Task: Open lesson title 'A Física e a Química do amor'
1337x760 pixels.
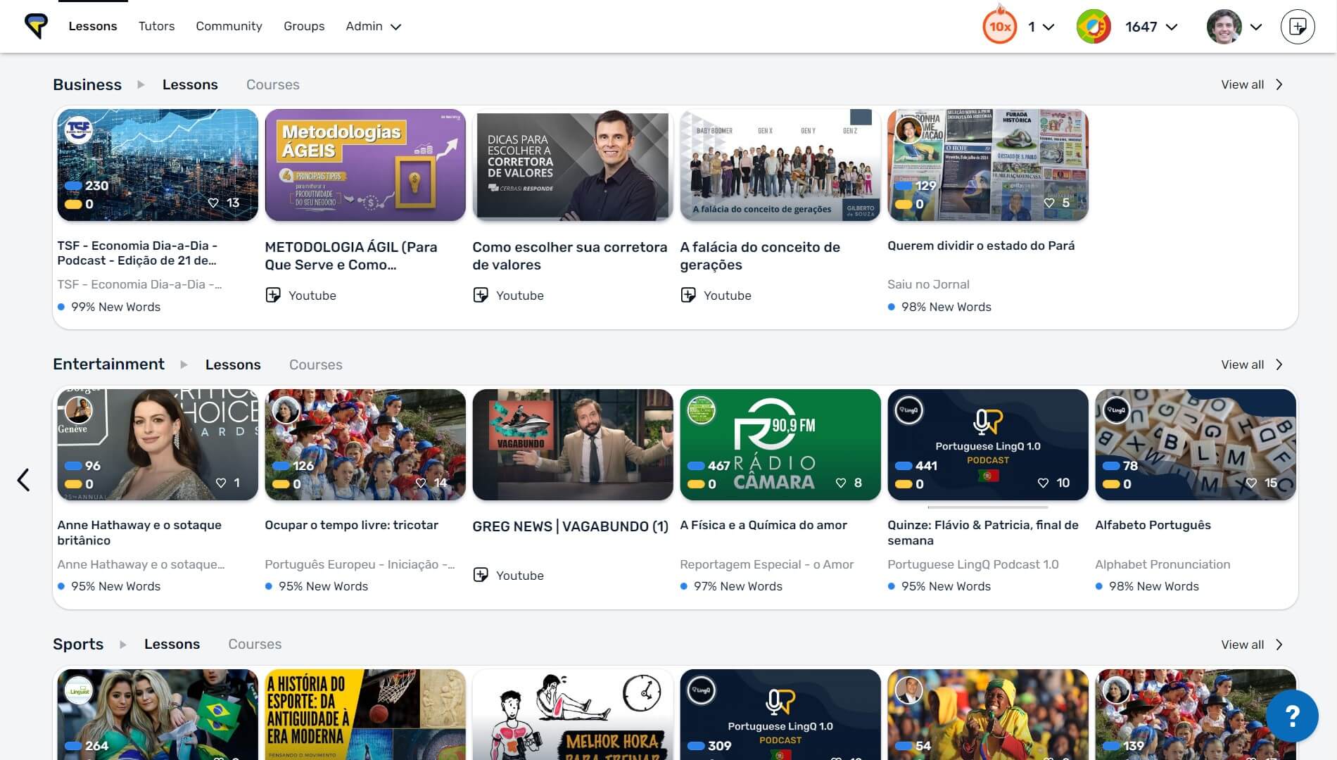Action: coord(763,525)
